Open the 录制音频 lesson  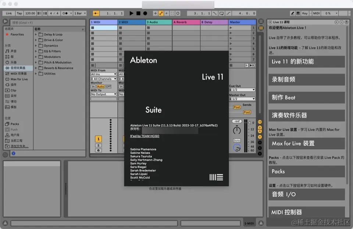click(x=306, y=79)
